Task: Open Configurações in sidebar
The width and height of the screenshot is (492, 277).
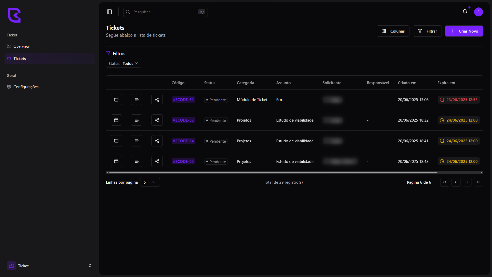Action: (26, 87)
